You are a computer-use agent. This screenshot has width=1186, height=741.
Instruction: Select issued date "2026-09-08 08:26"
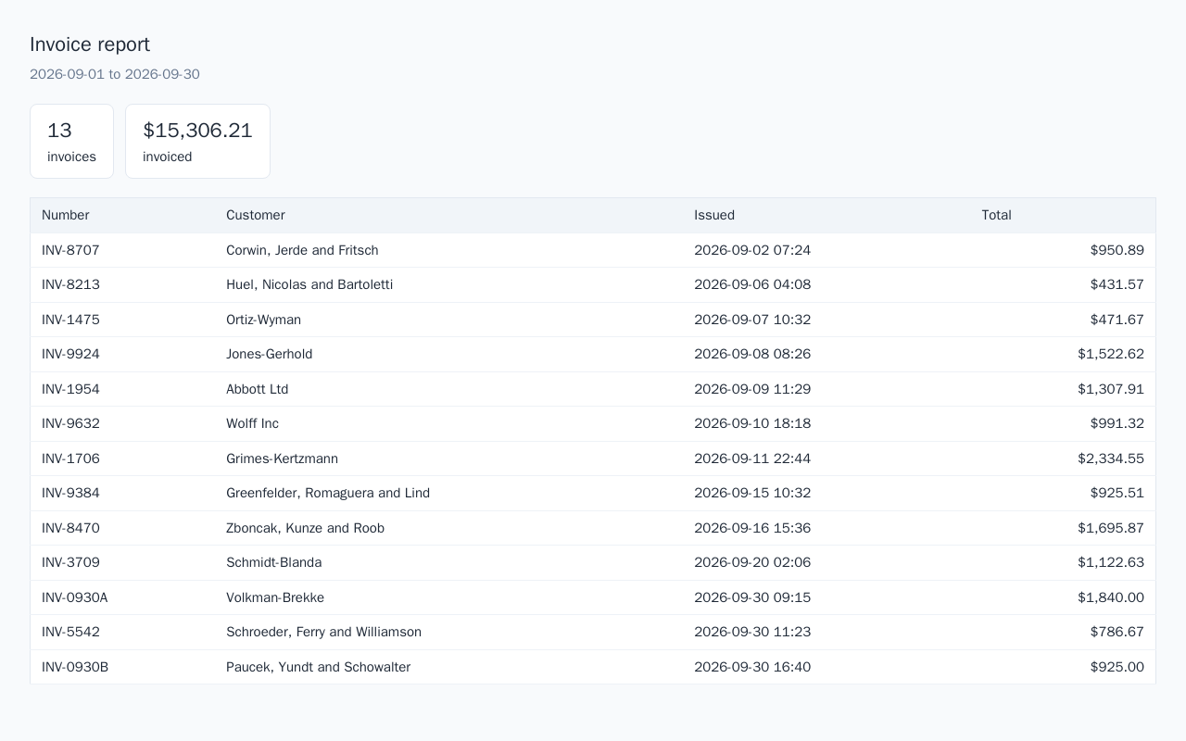coord(752,354)
